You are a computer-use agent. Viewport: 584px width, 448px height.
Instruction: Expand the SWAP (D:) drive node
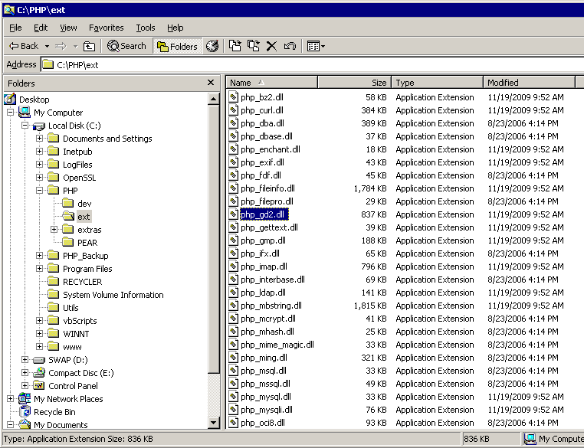[25, 360]
